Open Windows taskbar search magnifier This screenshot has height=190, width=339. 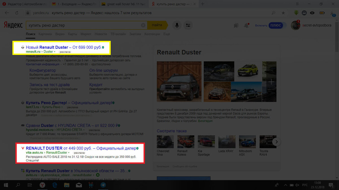click(x=18, y=185)
